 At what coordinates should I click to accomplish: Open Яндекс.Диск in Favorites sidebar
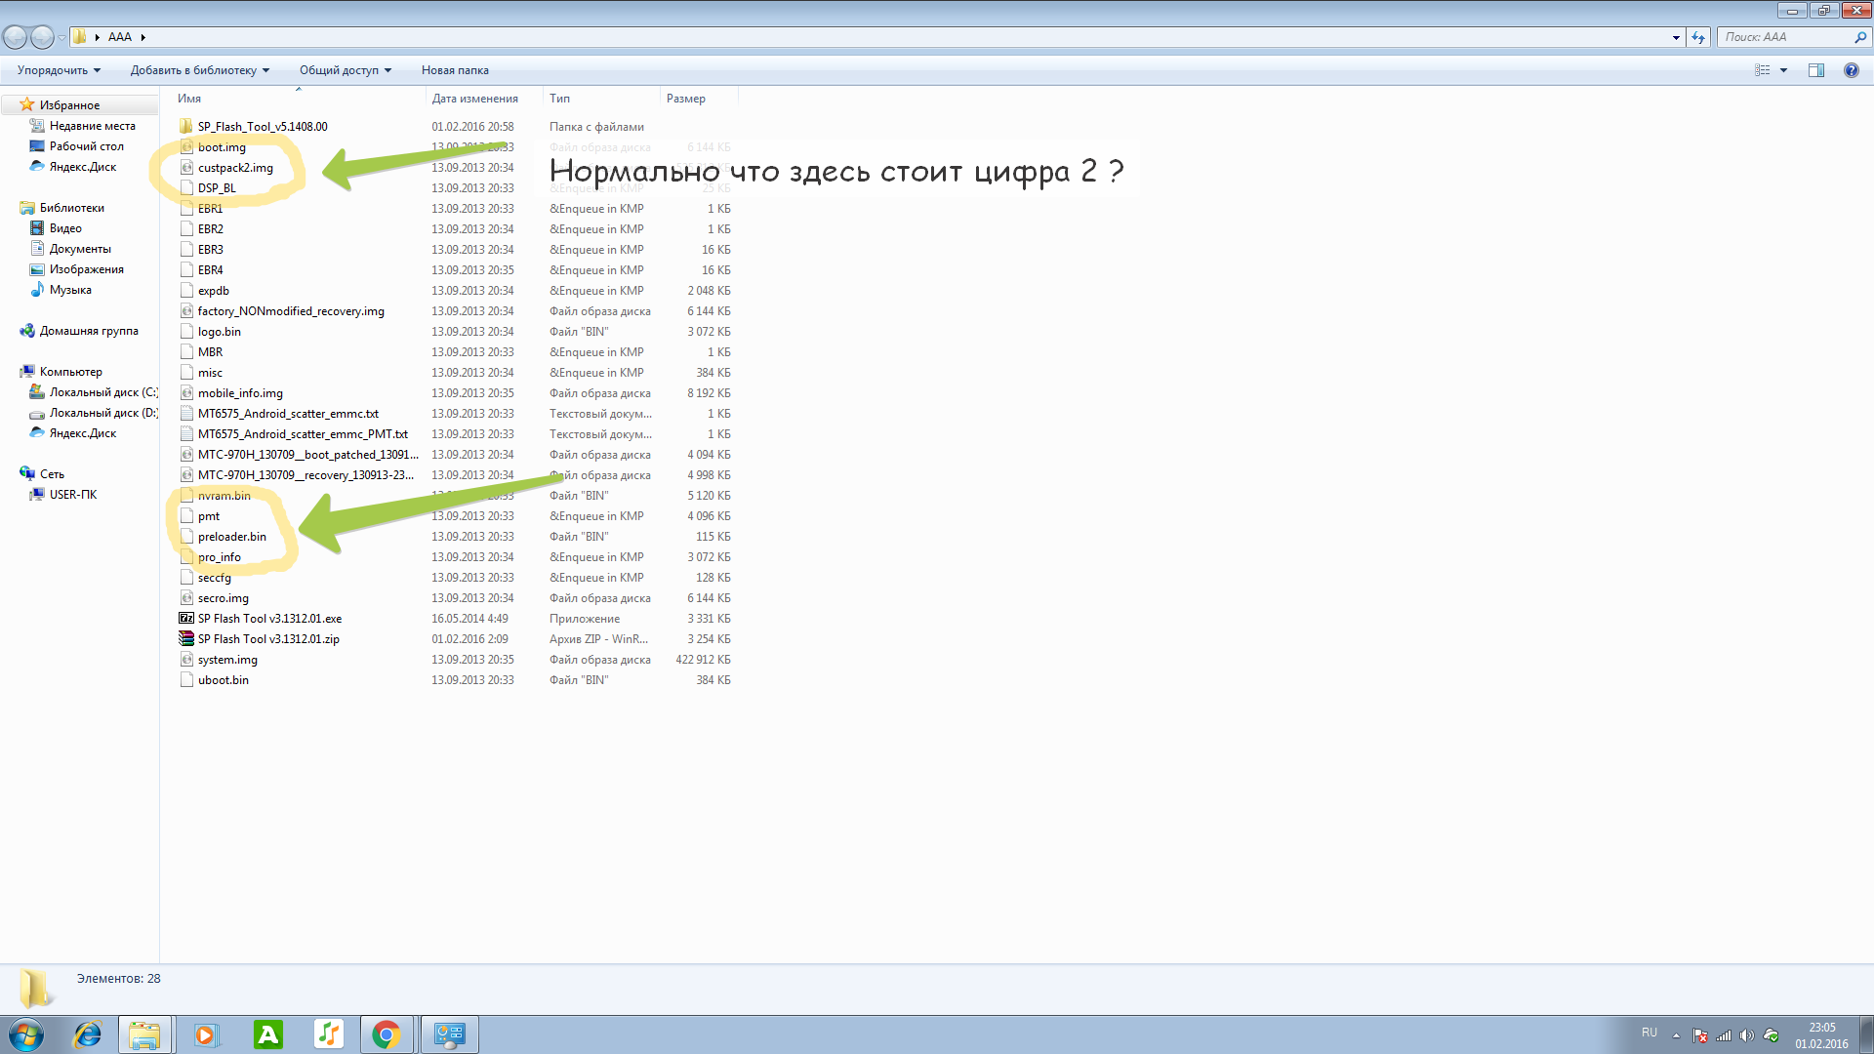click(x=82, y=167)
